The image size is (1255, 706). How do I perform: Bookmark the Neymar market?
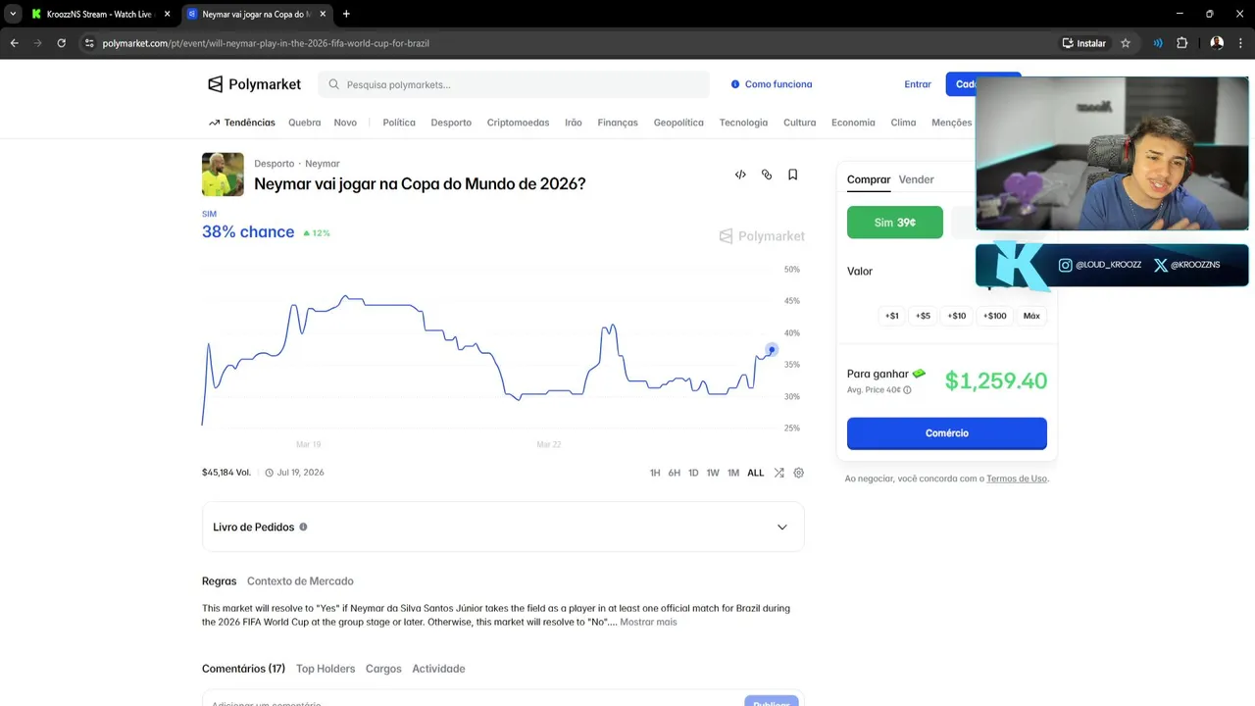coord(793,175)
